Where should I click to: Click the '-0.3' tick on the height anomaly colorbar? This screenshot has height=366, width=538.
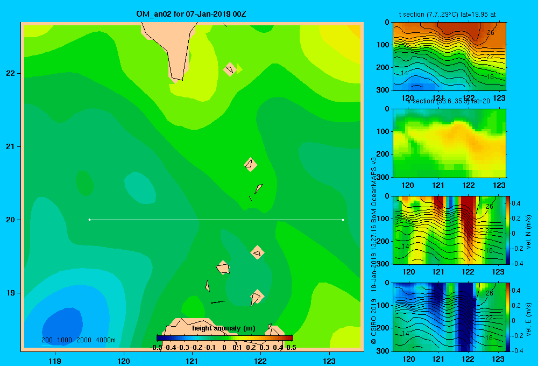[183, 348]
